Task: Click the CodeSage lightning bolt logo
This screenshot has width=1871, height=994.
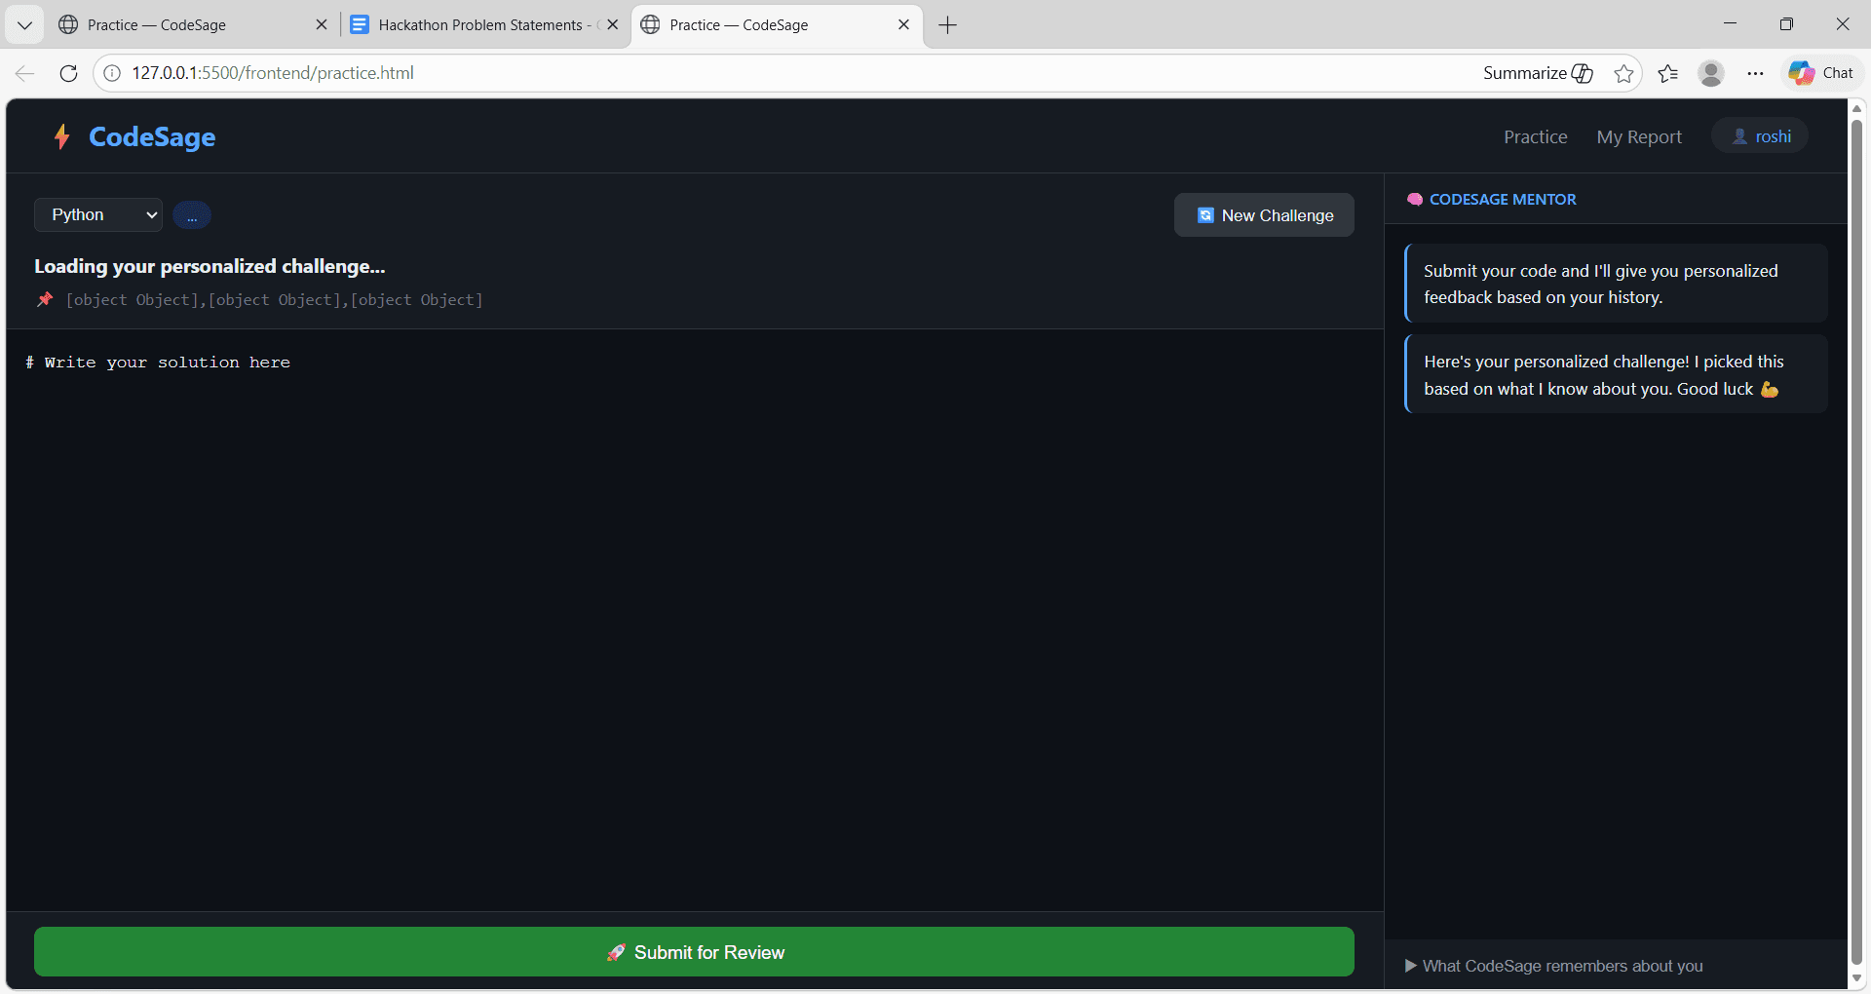Action: coord(62,136)
